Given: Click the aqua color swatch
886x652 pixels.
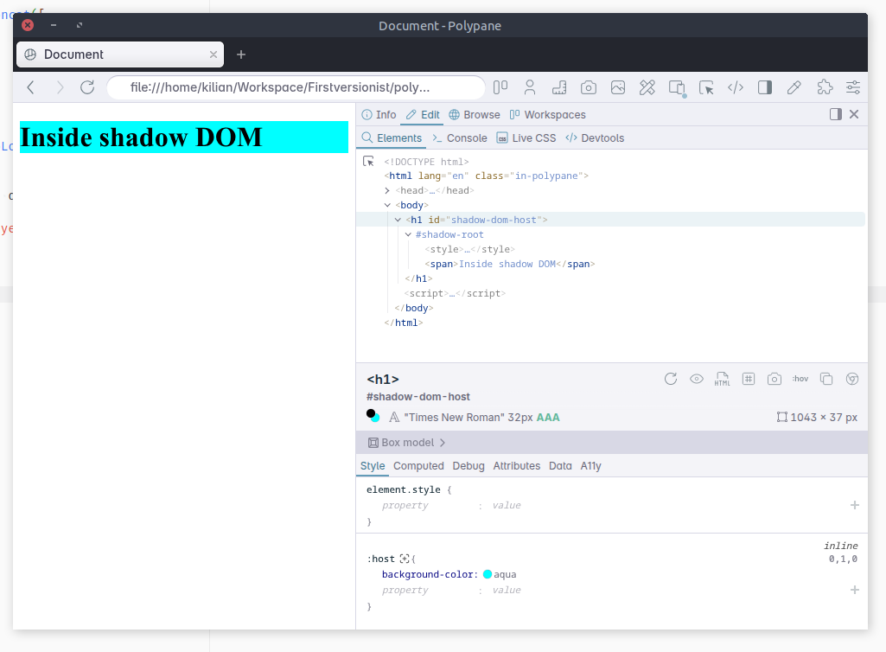Looking at the screenshot, I should click(487, 574).
